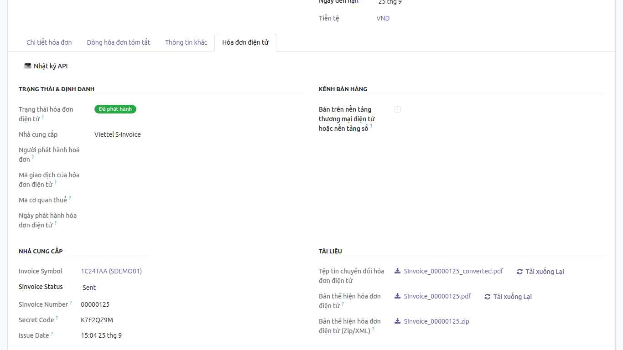Open the Nhật ký API log button
Viewport: 623px width, 350px height.
[46, 66]
